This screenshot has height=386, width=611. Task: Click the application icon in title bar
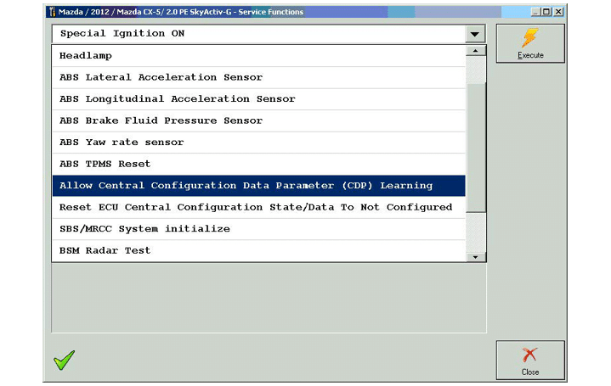point(50,12)
